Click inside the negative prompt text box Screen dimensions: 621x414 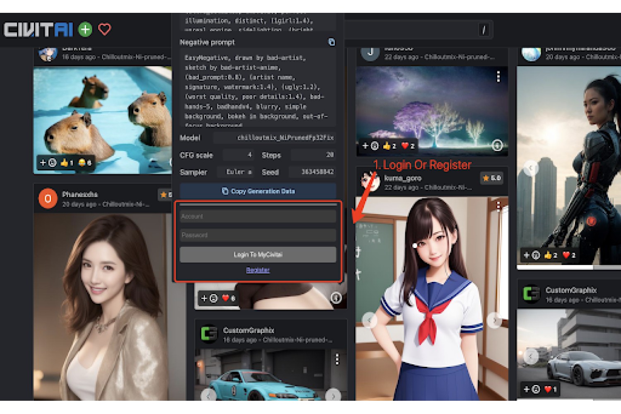click(258, 87)
